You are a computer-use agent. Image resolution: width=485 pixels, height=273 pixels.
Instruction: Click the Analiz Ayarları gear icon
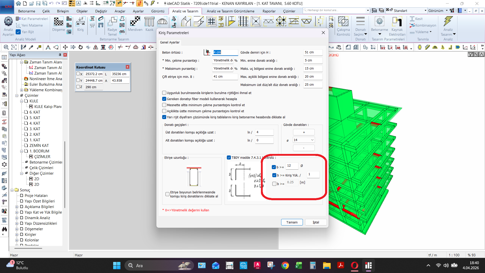(x=8, y=21)
